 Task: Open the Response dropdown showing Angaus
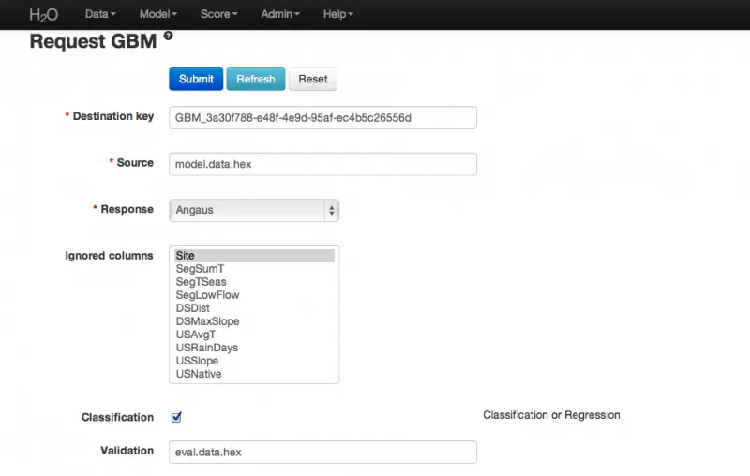pos(254,210)
